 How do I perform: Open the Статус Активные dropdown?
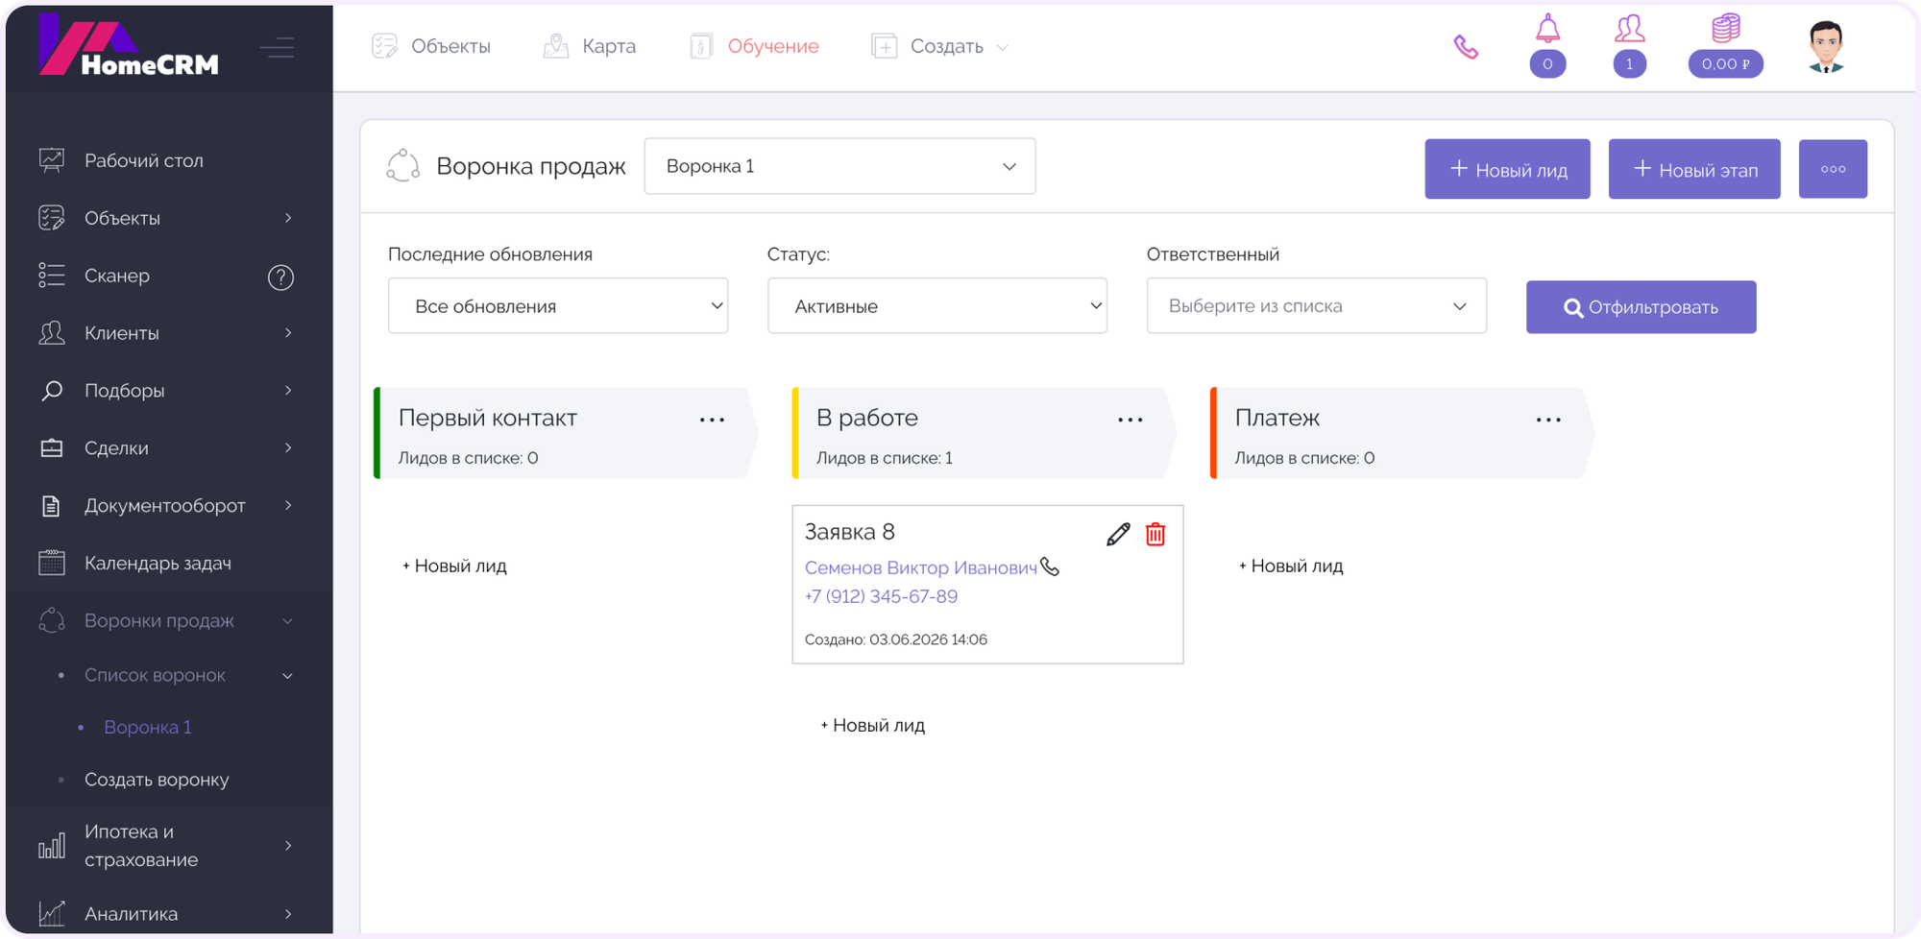[x=937, y=306]
